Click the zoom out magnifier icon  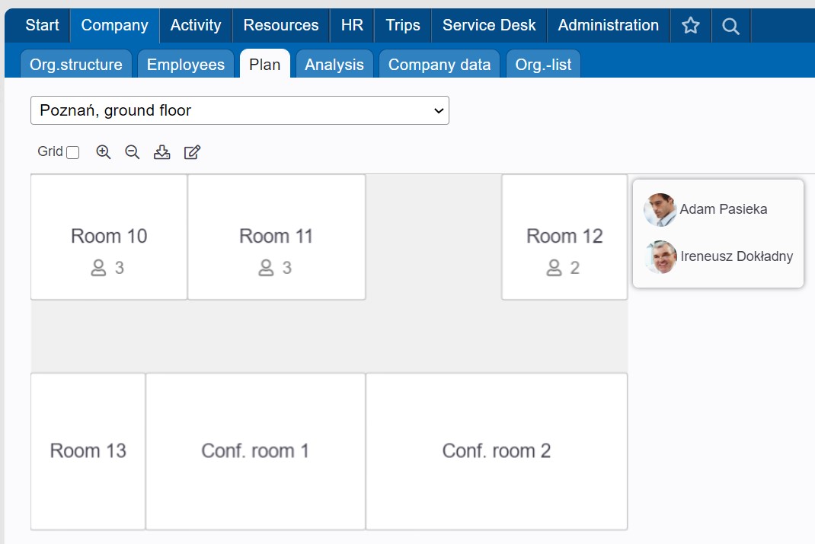tap(133, 152)
